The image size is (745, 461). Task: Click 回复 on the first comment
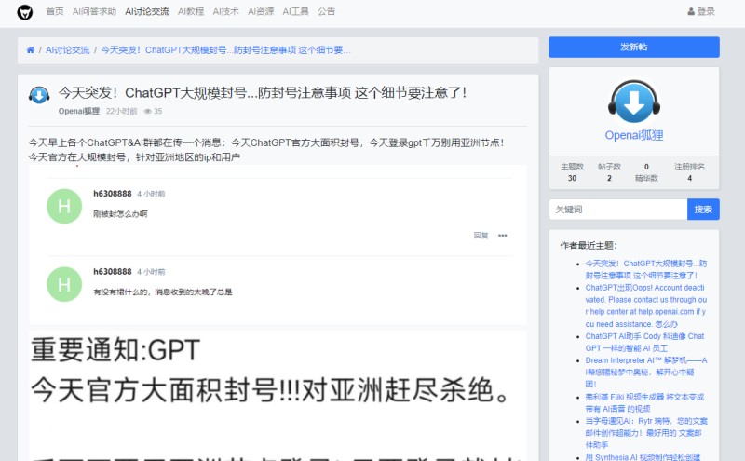[481, 236]
